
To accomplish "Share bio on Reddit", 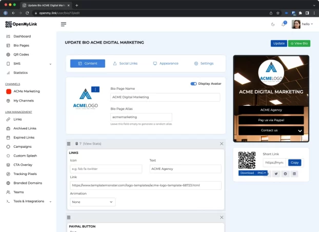I will pyautogui.click(x=285, y=174).
